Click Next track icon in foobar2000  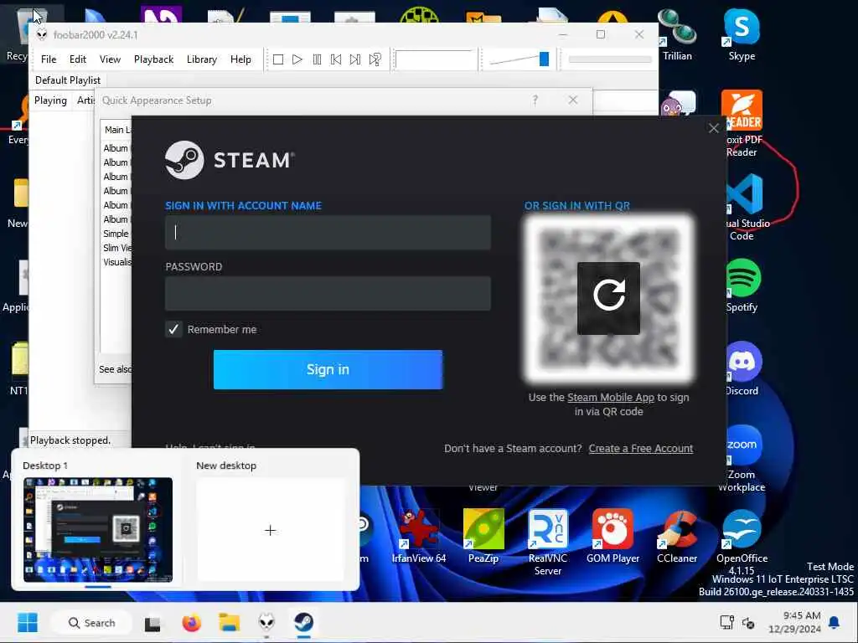coord(355,59)
